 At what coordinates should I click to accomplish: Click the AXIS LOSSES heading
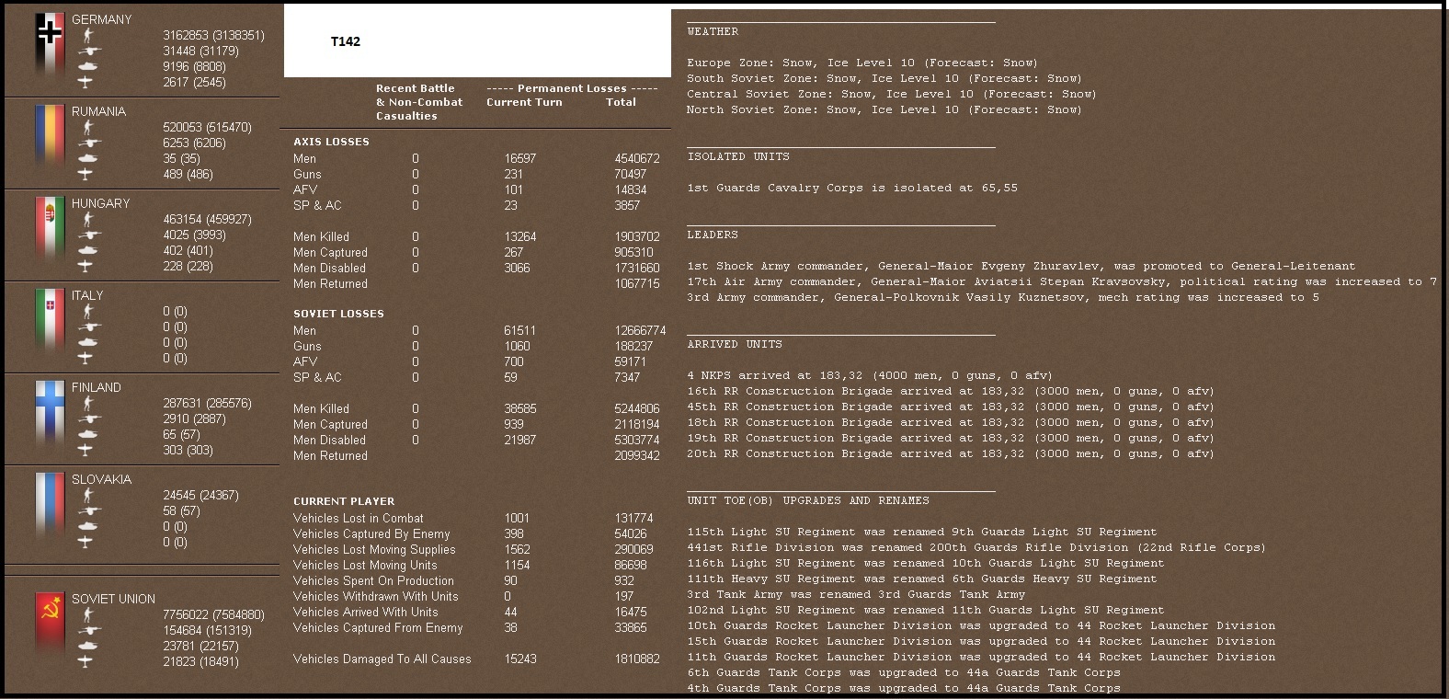[331, 142]
